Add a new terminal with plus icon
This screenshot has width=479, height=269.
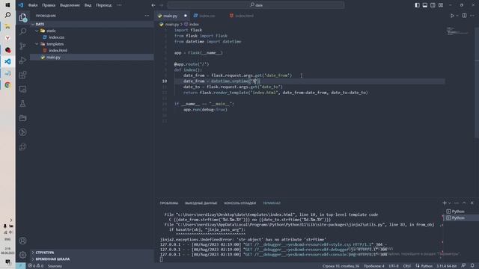pyautogui.click(x=445, y=202)
